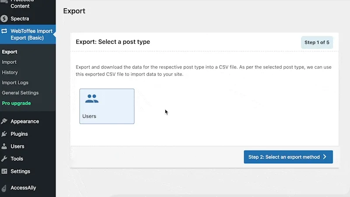This screenshot has width=350, height=197.
Task: Click chevron arrow on Step 2 button
Action: 325,157
